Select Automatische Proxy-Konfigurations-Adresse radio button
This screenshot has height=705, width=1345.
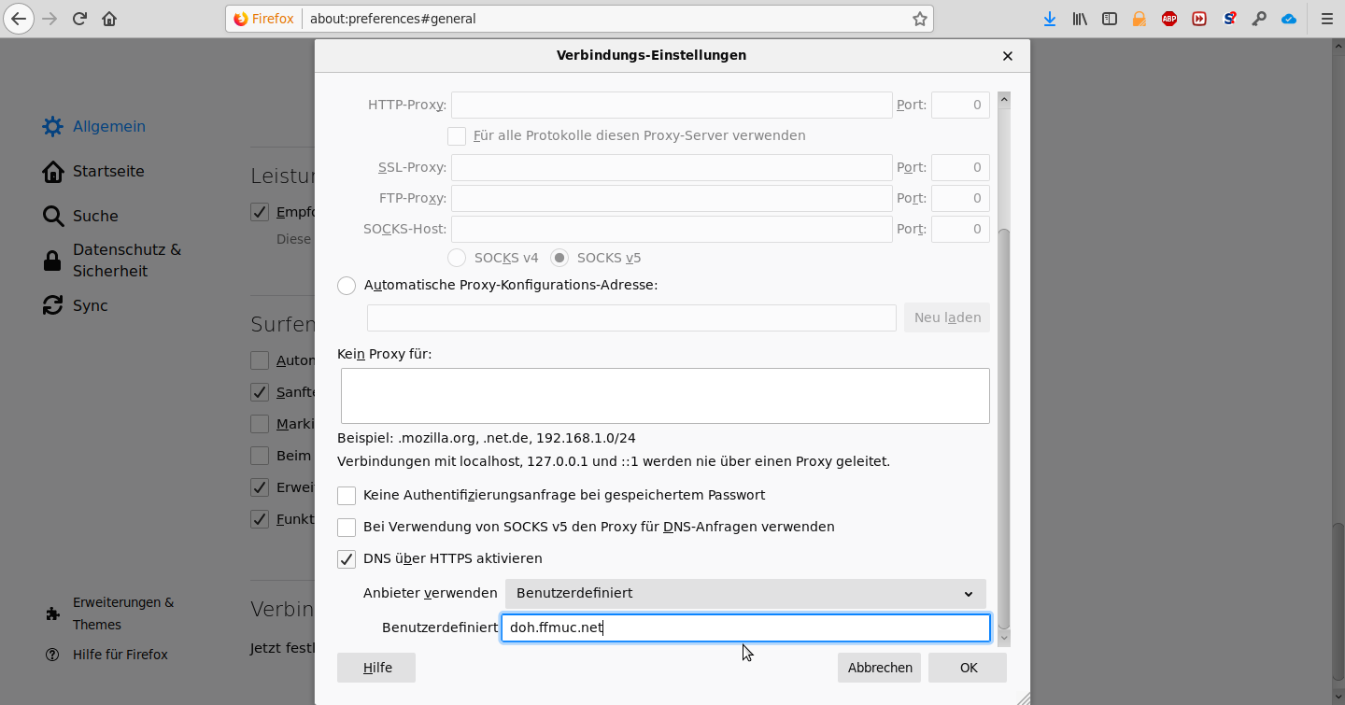(x=347, y=286)
